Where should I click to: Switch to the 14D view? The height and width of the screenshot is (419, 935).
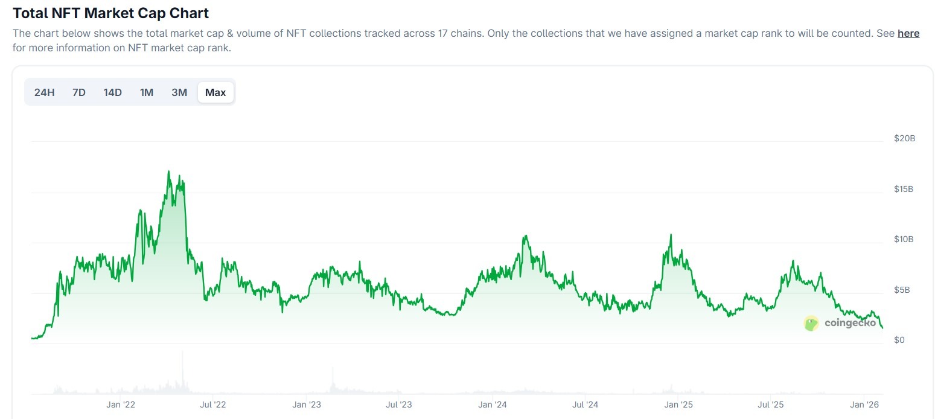click(x=112, y=92)
